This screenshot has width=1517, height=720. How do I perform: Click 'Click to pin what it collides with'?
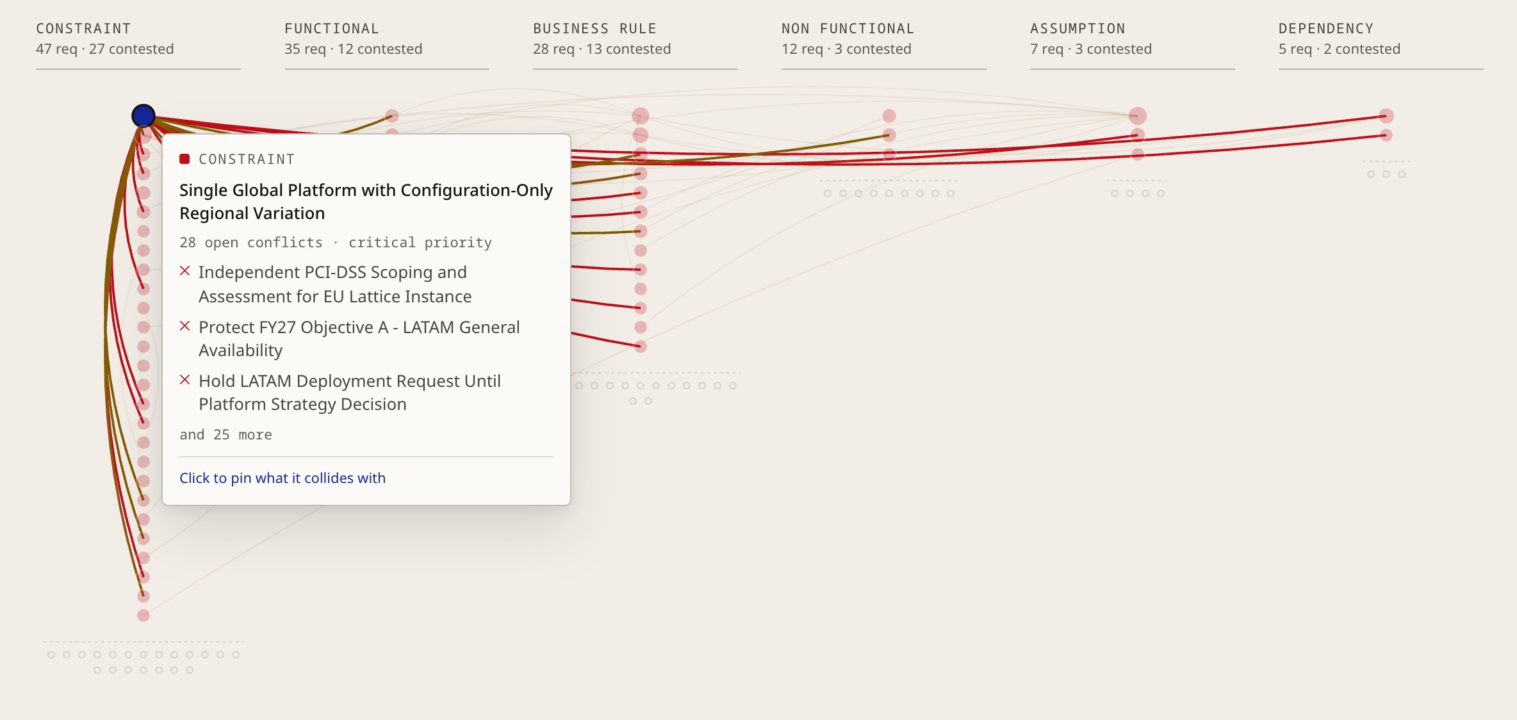point(283,478)
